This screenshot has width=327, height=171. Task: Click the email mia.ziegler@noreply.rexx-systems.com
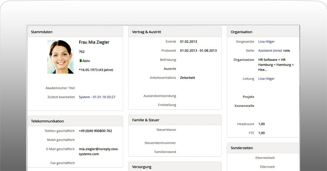click(x=99, y=151)
